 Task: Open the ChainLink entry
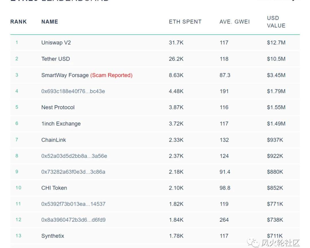54,140
